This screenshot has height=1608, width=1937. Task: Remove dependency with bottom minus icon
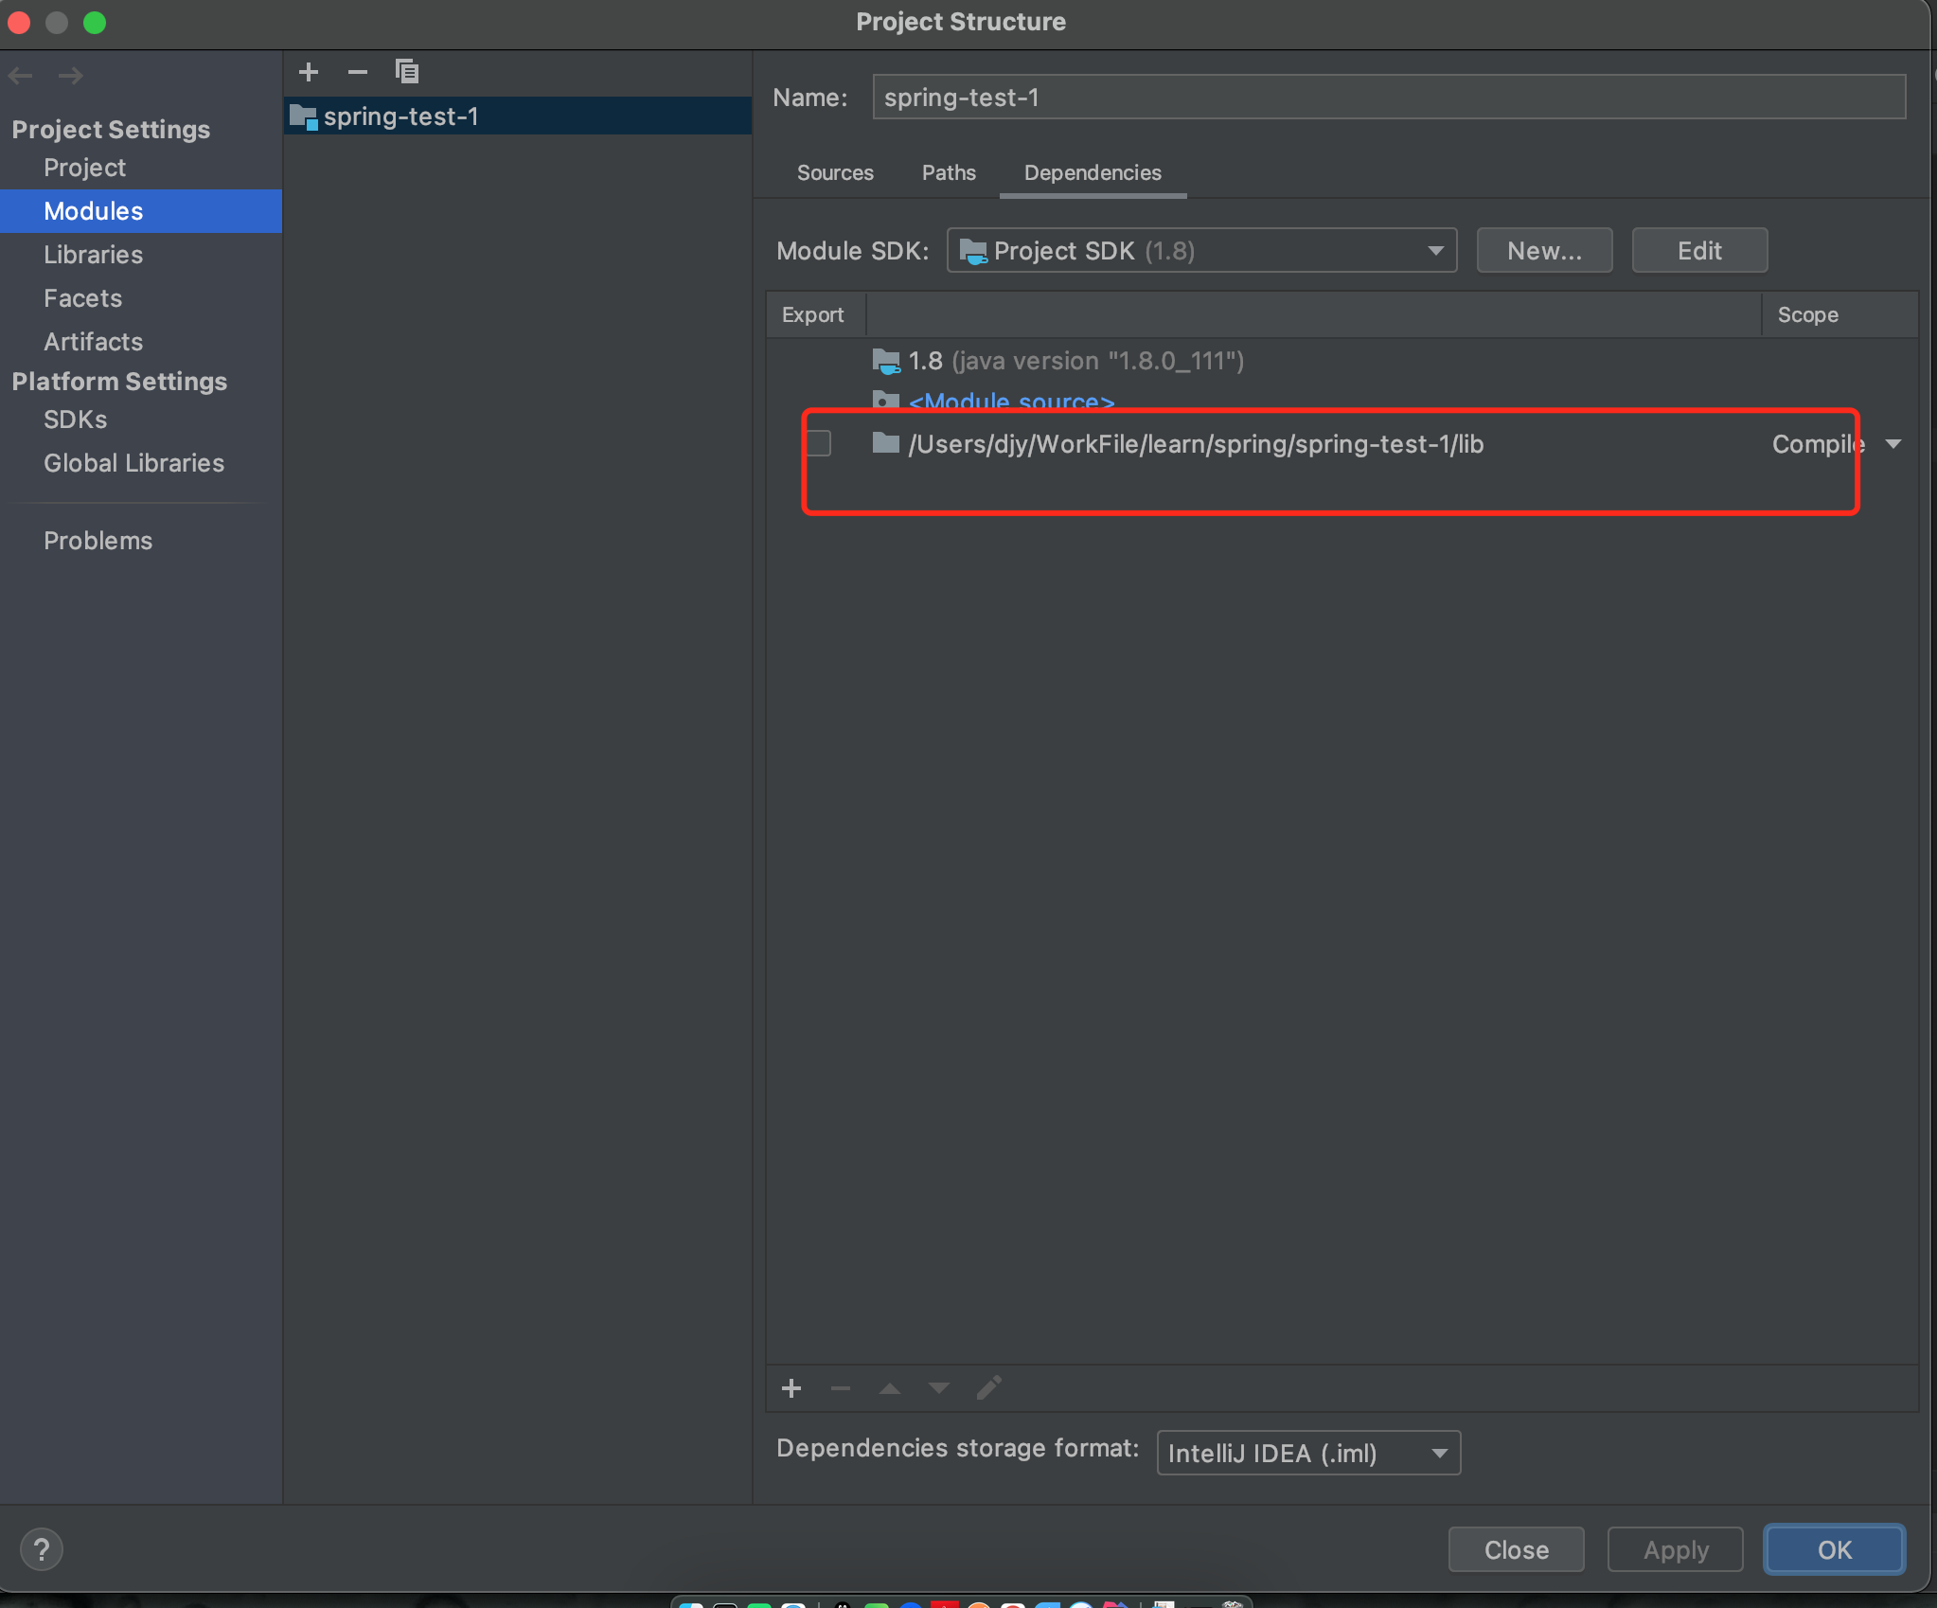pos(841,1388)
